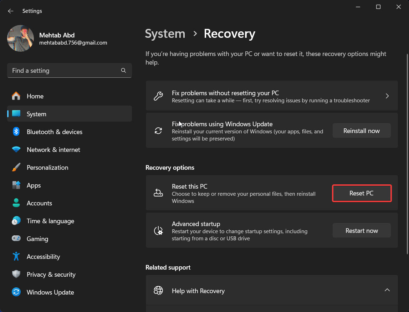The height and width of the screenshot is (312, 409).
Task: Collapse the Help with Recovery section
Action: click(x=387, y=290)
